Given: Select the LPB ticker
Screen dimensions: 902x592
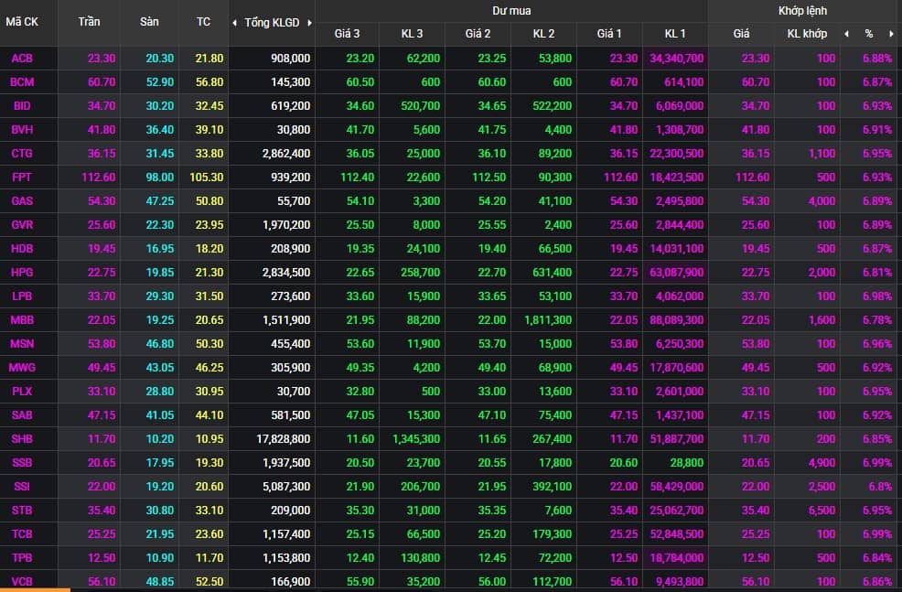Looking at the screenshot, I should click(x=22, y=296).
